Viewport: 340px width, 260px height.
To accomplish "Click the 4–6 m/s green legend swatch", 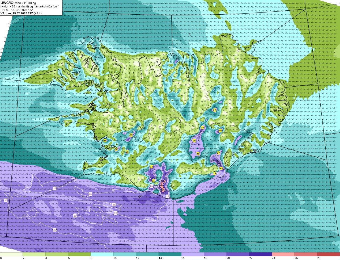I will [x=57, y=254].
